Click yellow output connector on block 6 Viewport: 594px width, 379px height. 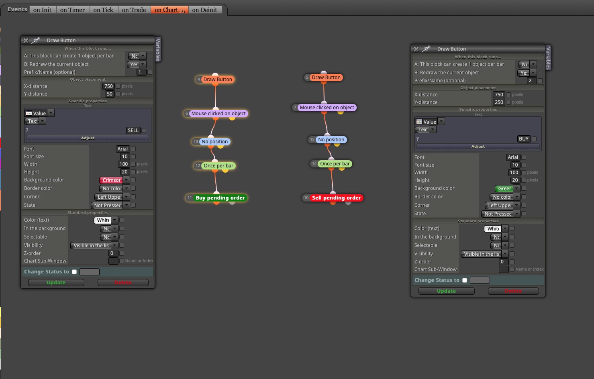[232, 118]
